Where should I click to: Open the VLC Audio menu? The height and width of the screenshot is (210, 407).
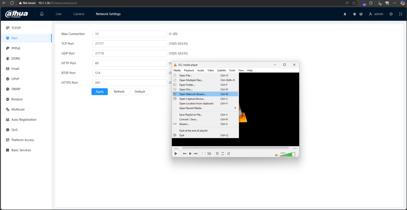(201, 70)
